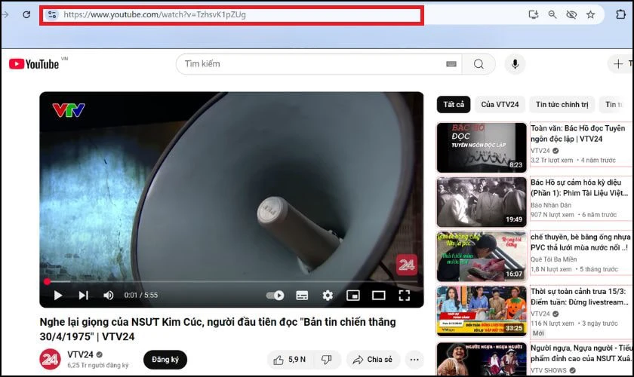Reload the page with the refresh icon
The width and height of the screenshot is (634, 377).
click(26, 14)
